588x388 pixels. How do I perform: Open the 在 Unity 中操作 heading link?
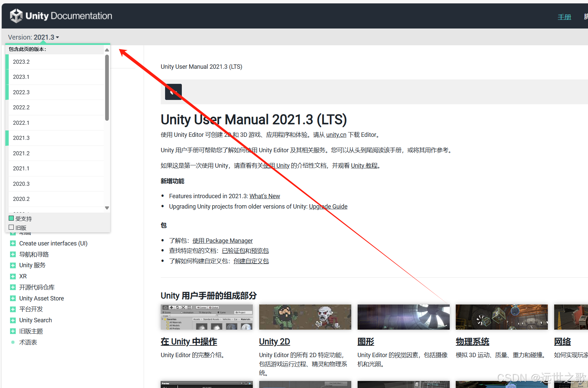tap(189, 342)
